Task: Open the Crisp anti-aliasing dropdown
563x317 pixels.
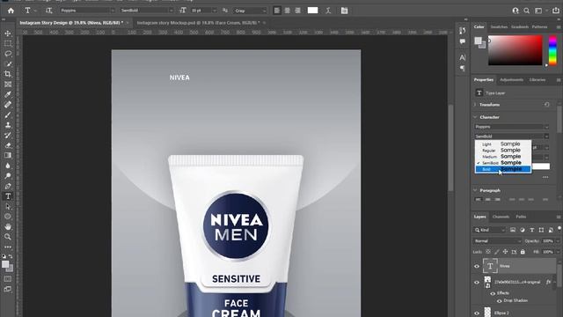Action: 250,11
